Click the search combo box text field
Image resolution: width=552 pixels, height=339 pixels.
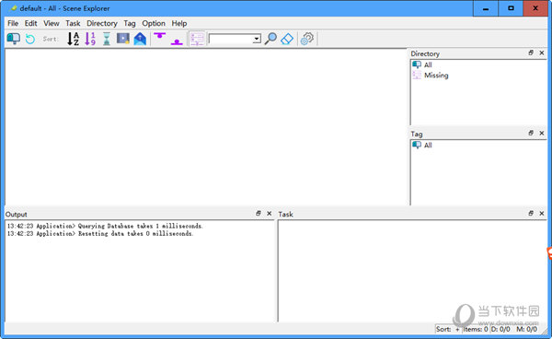231,39
